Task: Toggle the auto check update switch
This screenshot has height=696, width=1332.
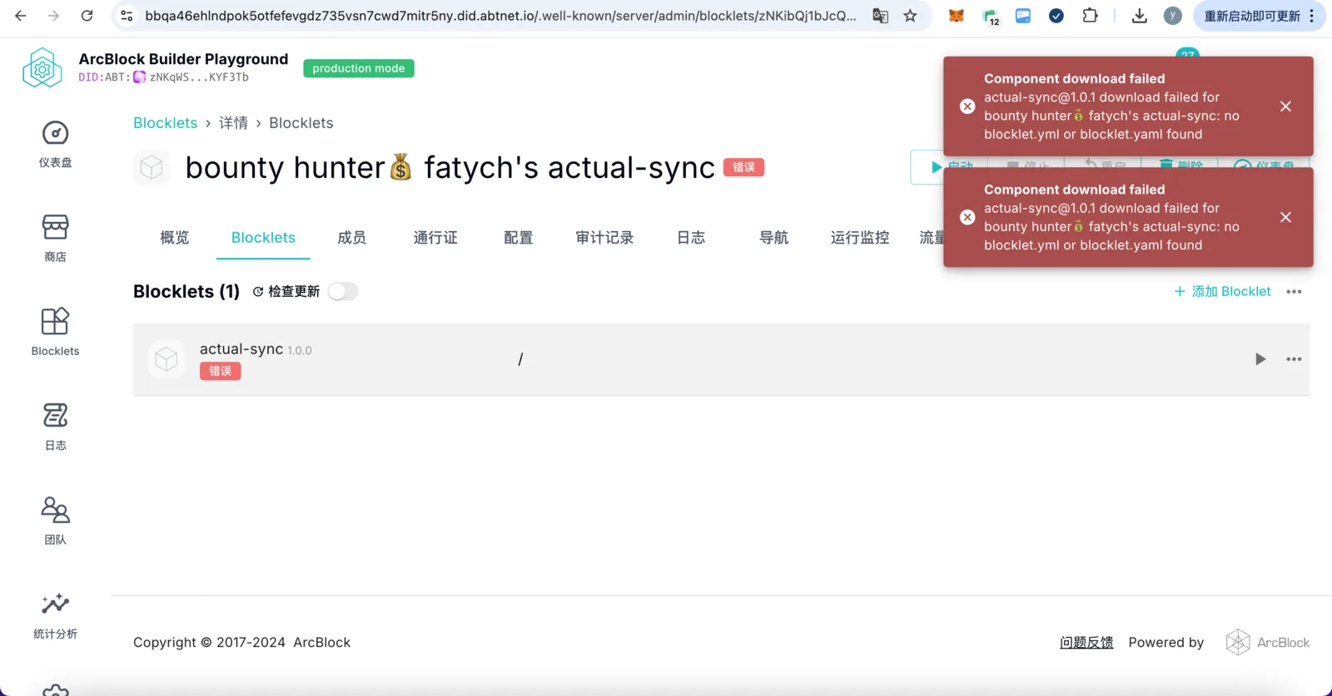Action: pos(343,292)
